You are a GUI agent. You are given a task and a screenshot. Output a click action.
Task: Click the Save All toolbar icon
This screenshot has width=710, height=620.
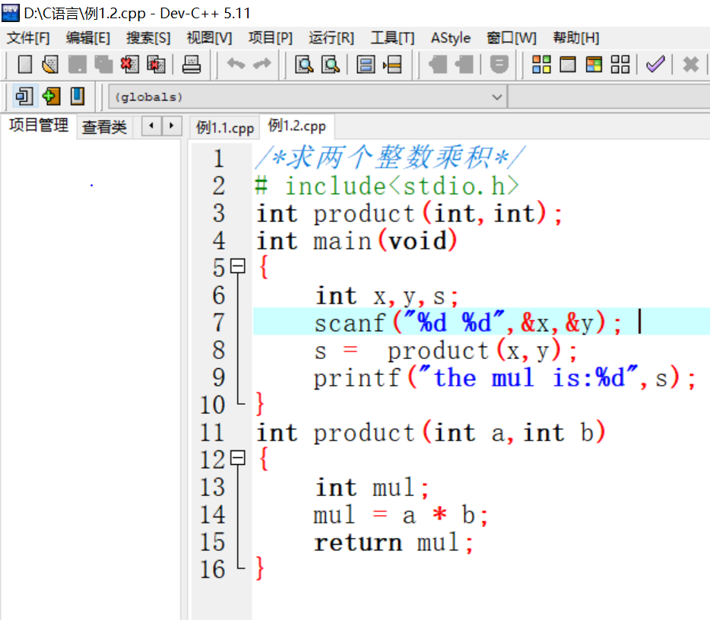click(103, 65)
